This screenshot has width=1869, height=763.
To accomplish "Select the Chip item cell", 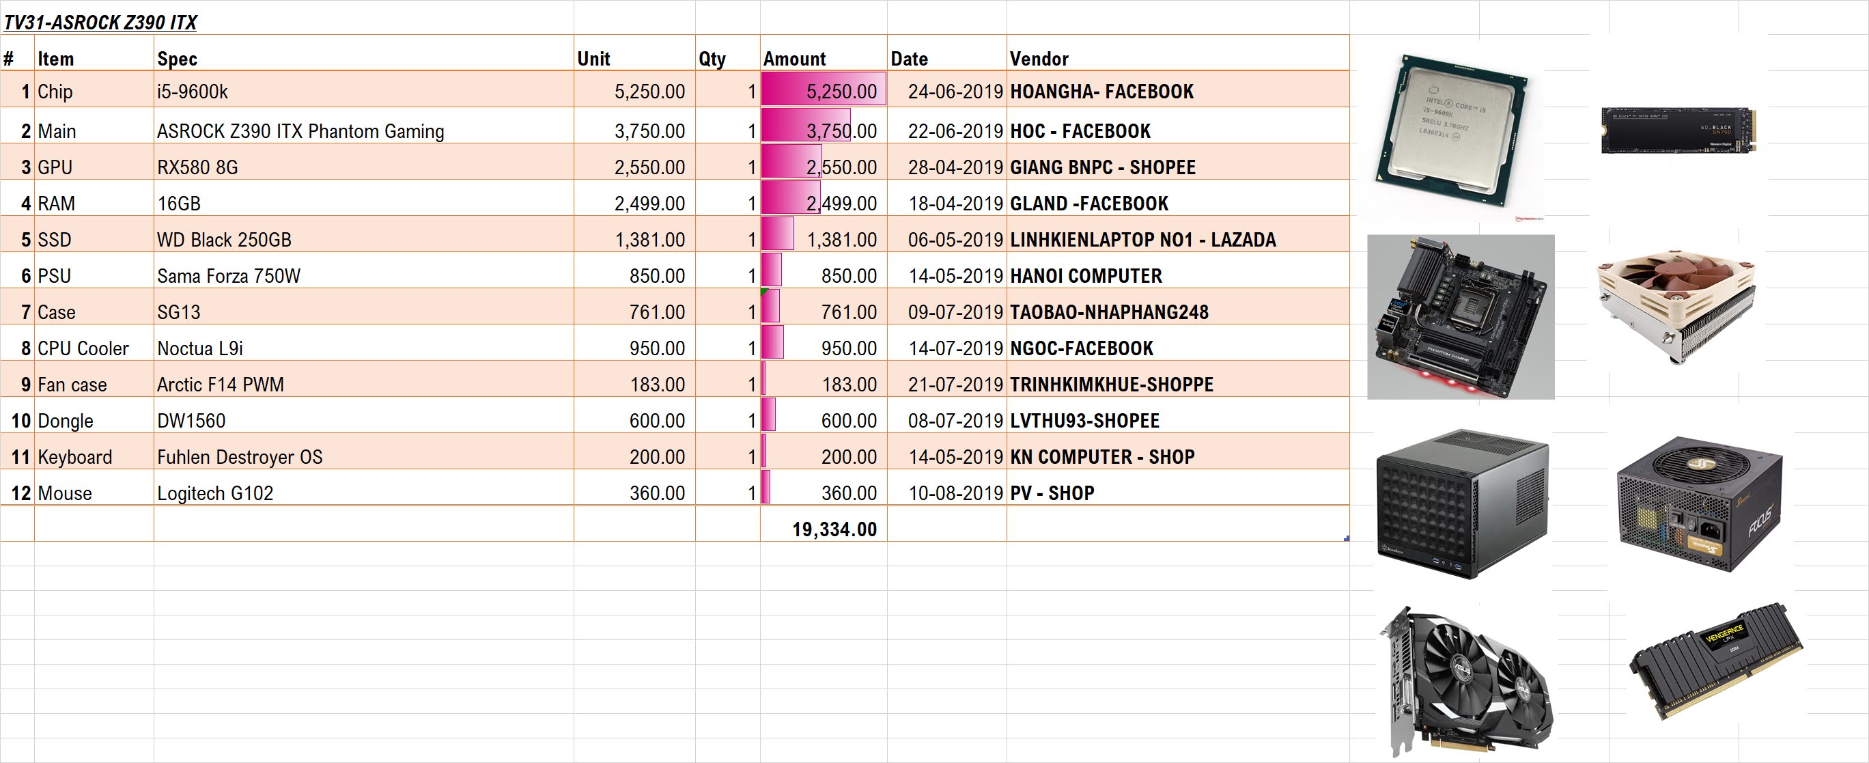I will 94,90.
